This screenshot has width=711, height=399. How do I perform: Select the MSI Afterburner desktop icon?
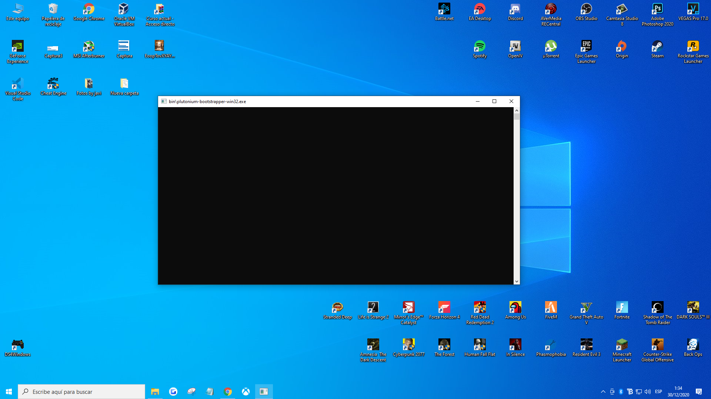pyautogui.click(x=89, y=50)
